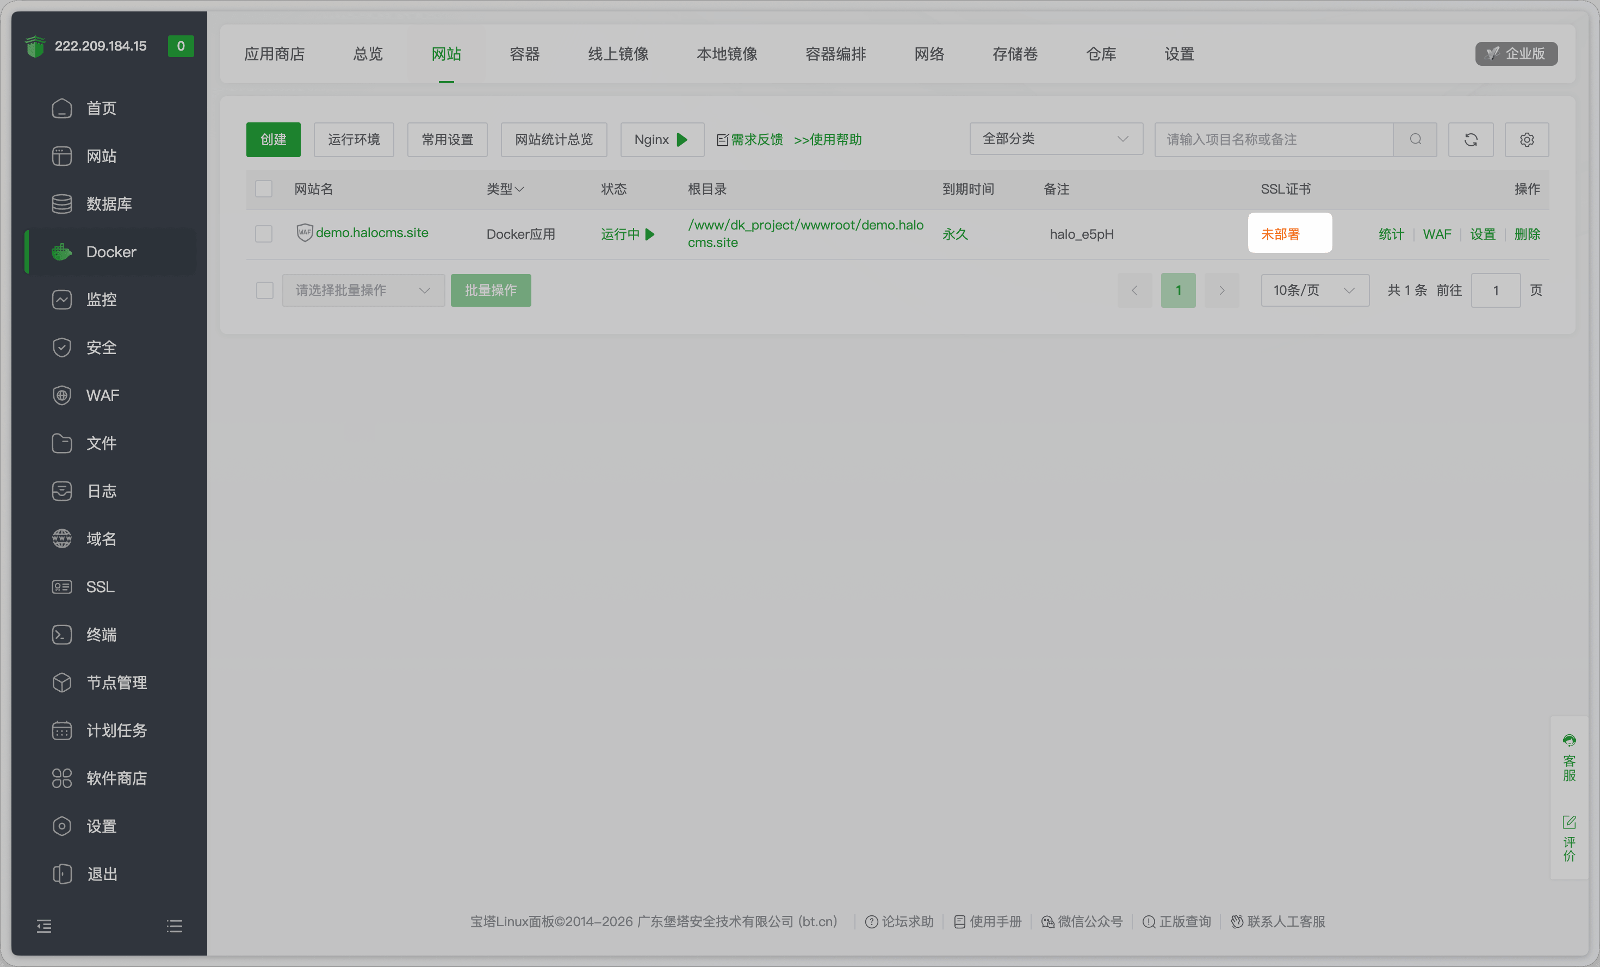Open the 全部分类 category dropdown
The width and height of the screenshot is (1600, 967).
pos(1055,139)
